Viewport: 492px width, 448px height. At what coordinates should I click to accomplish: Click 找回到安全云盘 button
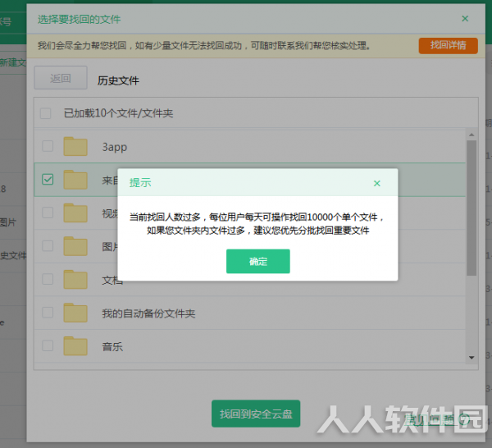pos(256,414)
